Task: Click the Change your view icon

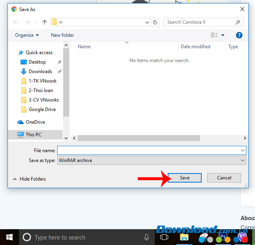Action: click(x=214, y=35)
